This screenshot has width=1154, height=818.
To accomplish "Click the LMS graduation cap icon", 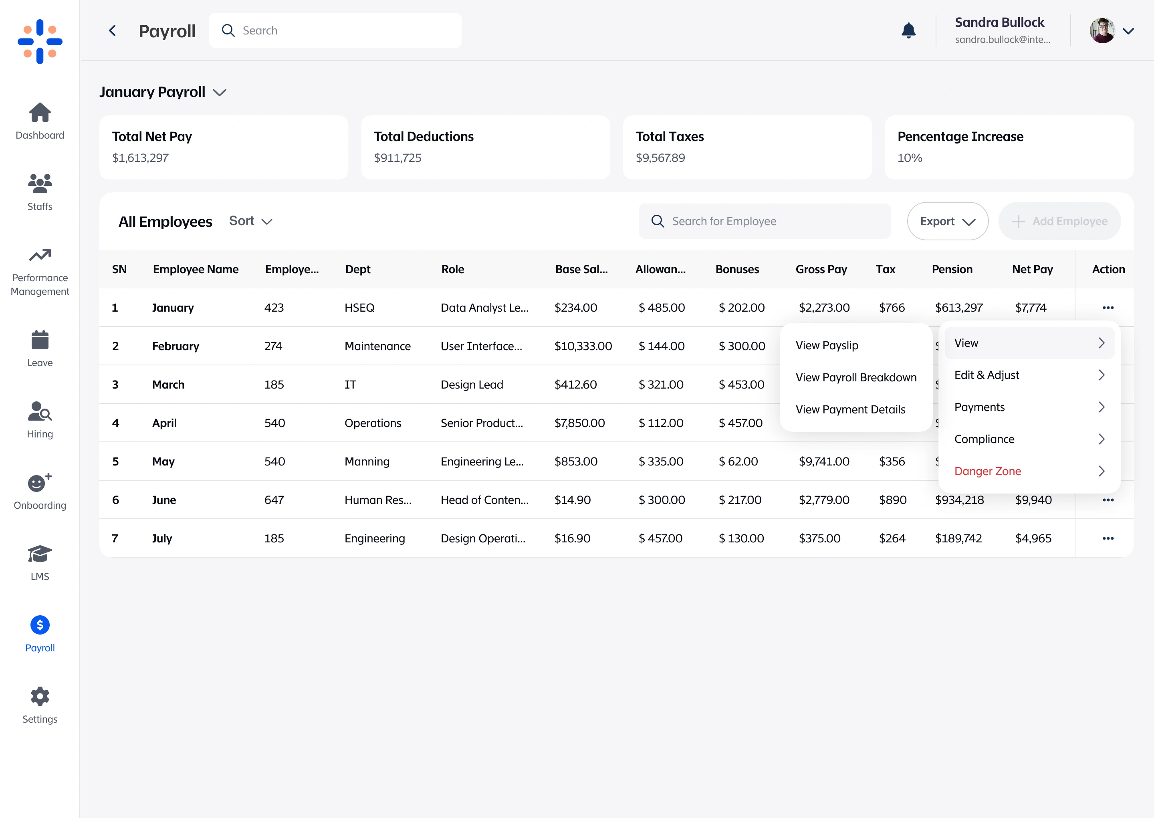I will click(x=40, y=554).
